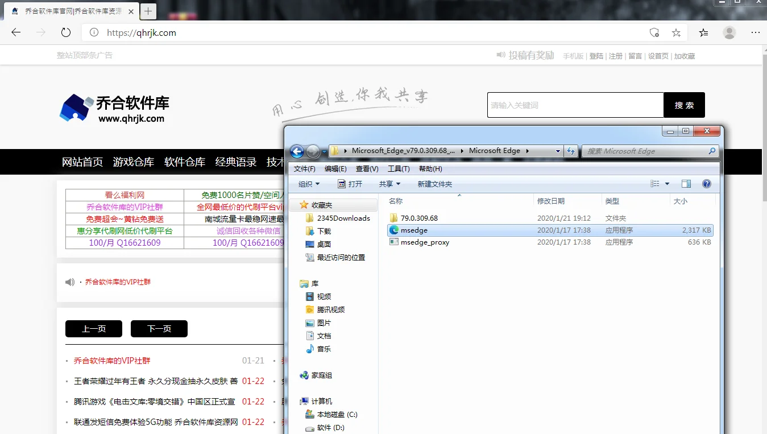Viewport: 767px width, 434px height.
Task: Focus the Explorer 搜索 Microsoft Edge field
Action: (x=650, y=151)
